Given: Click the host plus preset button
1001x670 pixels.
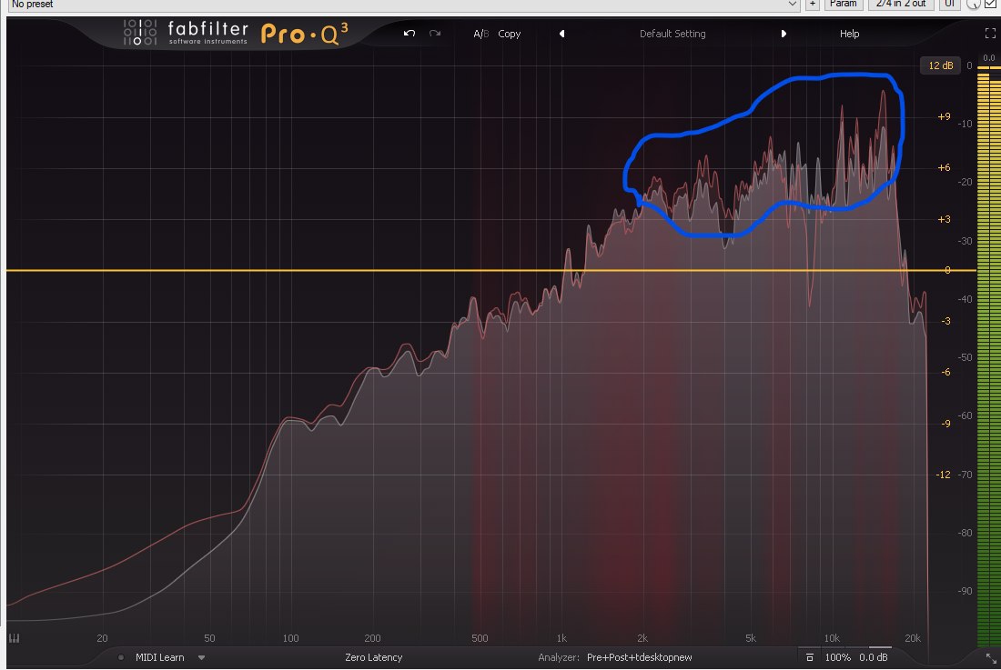Looking at the screenshot, I should [x=812, y=4].
